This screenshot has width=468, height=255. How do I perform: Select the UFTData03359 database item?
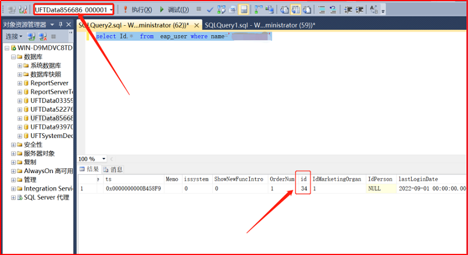click(x=51, y=101)
